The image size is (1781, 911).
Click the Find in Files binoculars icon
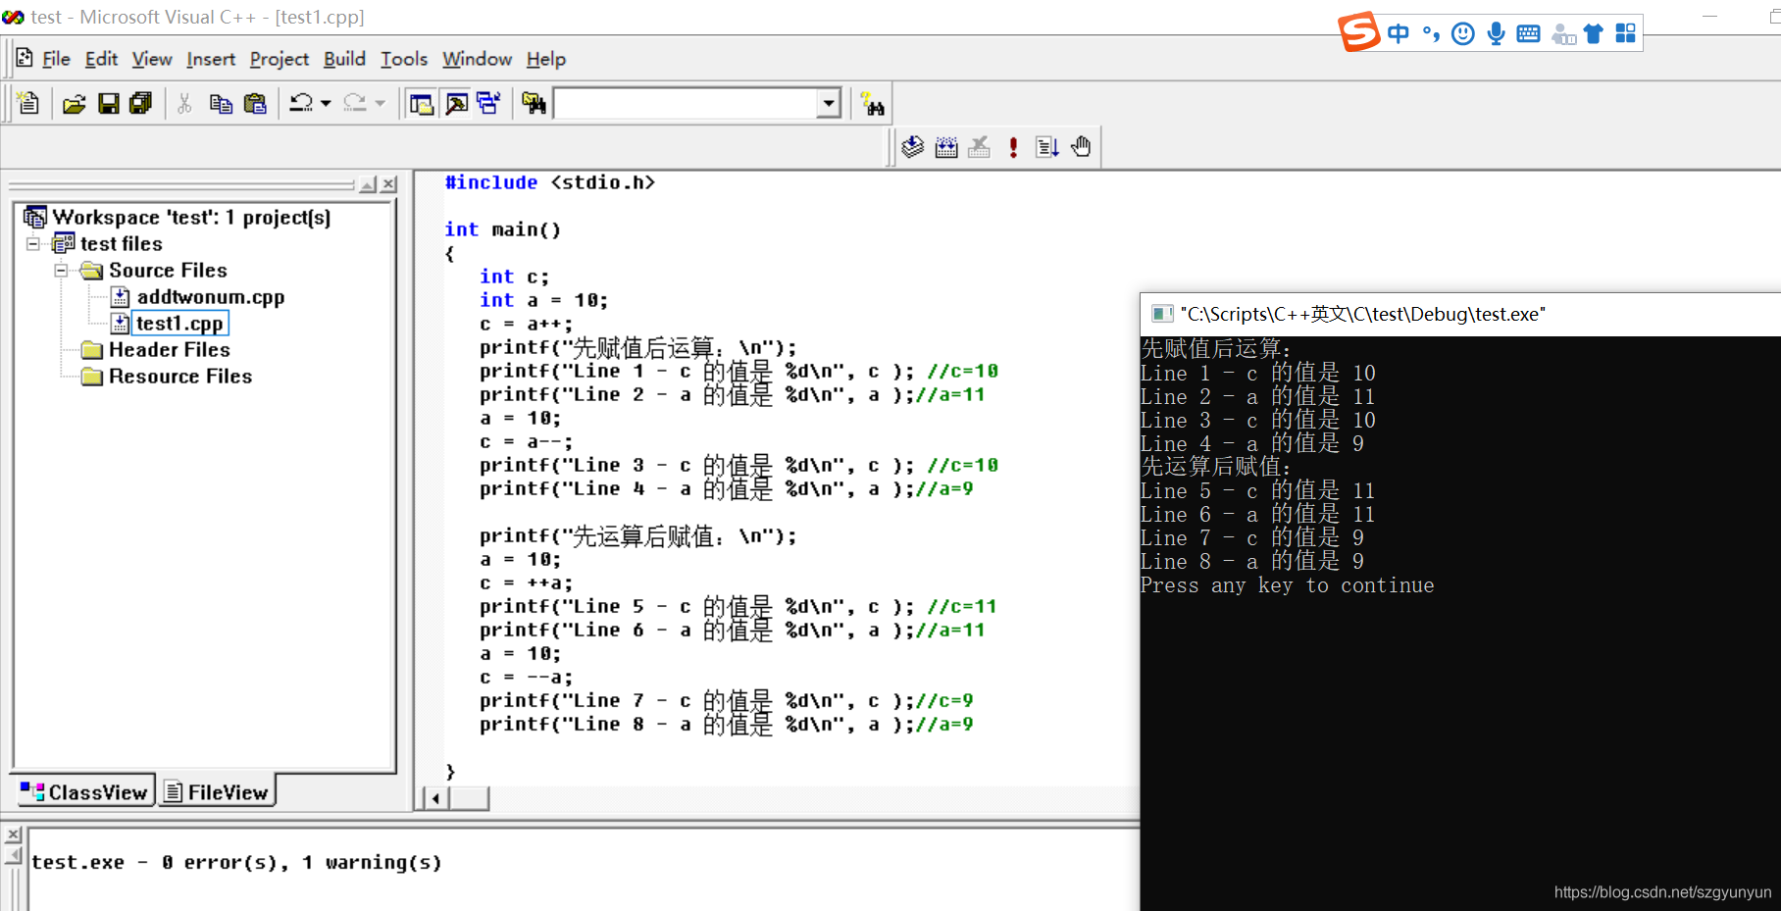click(534, 103)
